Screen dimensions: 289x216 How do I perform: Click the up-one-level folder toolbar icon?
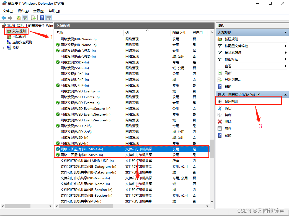point(18,18)
